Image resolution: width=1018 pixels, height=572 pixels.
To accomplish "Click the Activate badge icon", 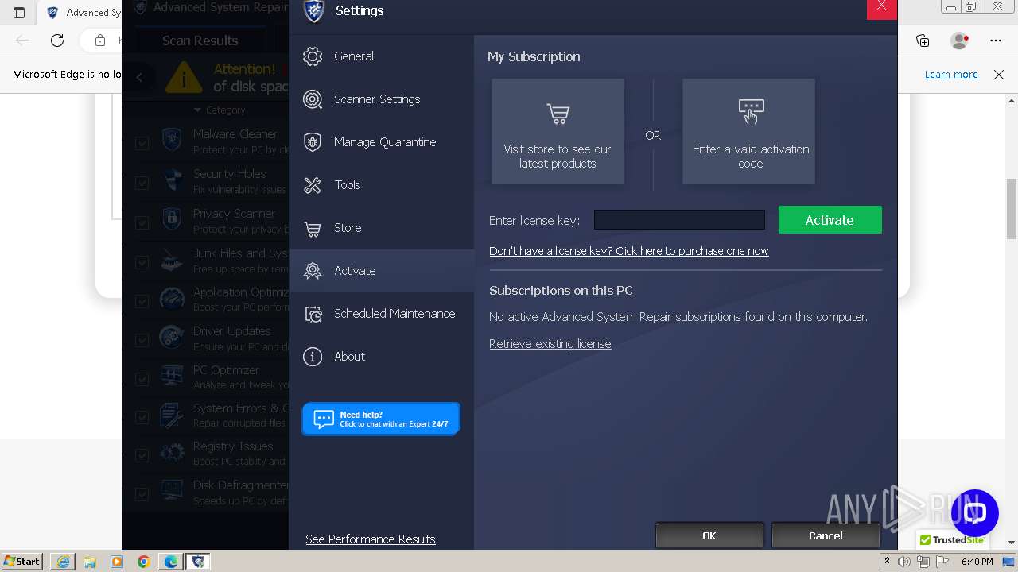I will point(313,271).
